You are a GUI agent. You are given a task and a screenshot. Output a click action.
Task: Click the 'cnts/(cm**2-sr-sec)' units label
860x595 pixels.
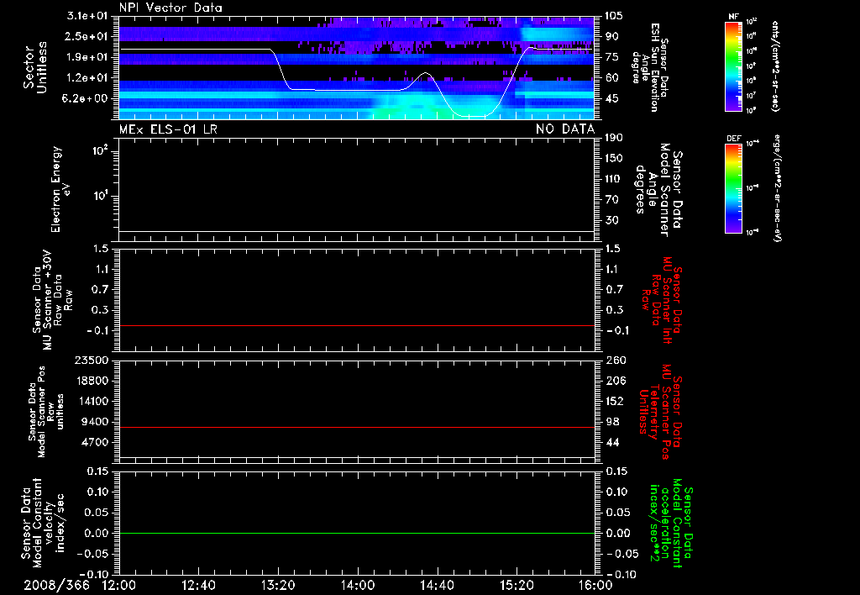coord(775,66)
